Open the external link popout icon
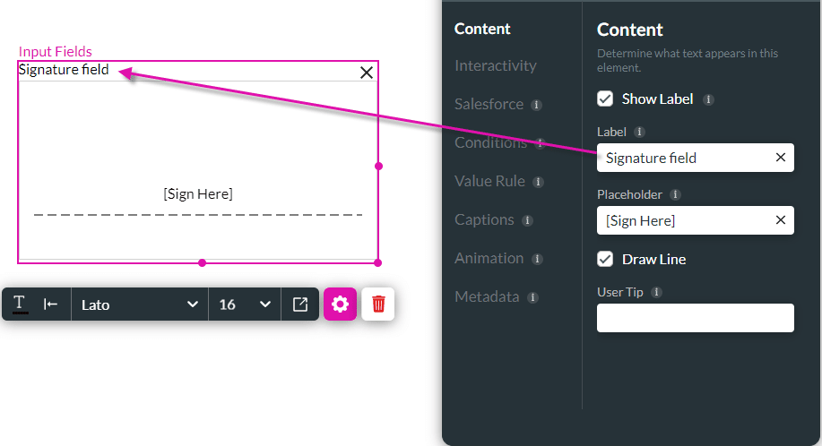The width and height of the screenshot is (822, 446). (x=300, y=304)
